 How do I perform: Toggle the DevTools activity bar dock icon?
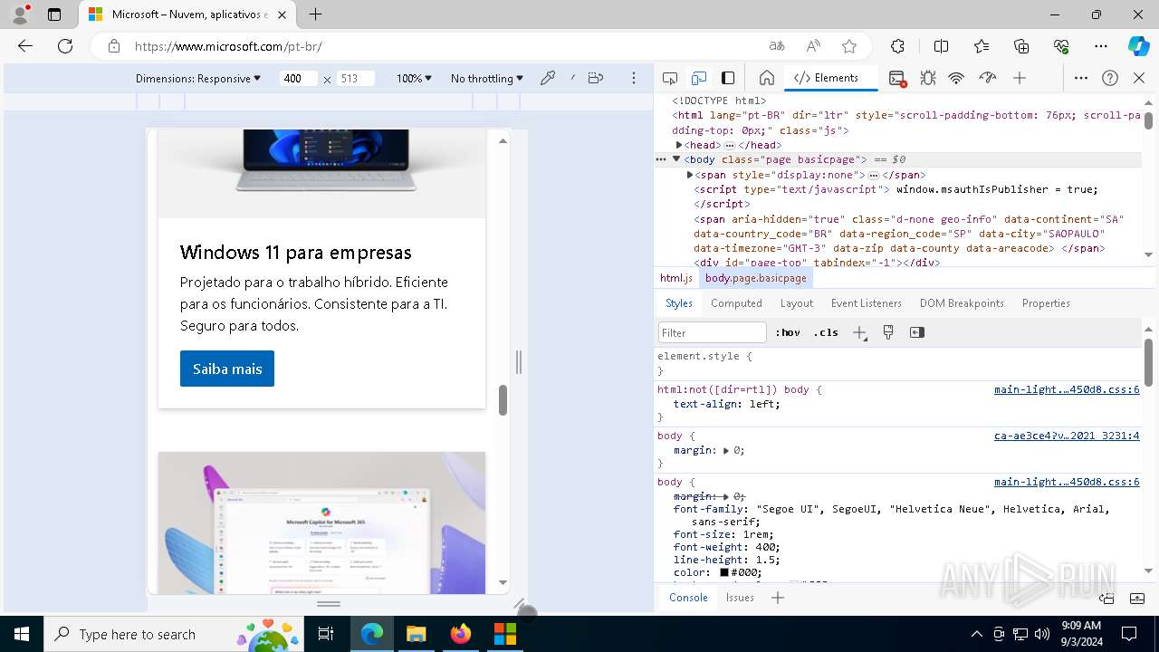pos(728,78)
